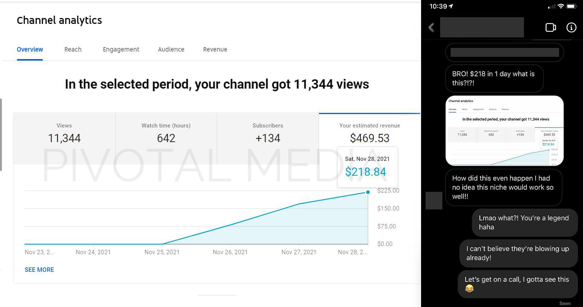Go to the Revenue tab
This screenshot has height=307, width=583.
click(215, 49)
